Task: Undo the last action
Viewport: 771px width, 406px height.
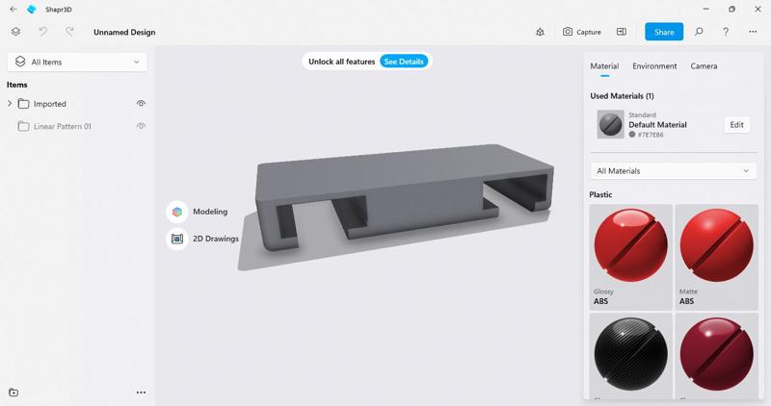Action: 42,32
